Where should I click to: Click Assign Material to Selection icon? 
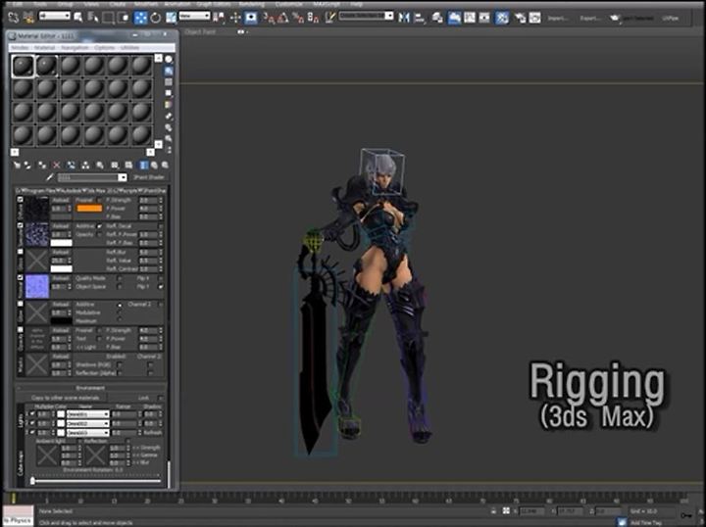[x=42, y=165]
